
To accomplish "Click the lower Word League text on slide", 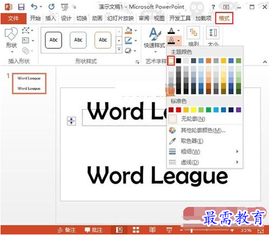I will [157, 176].
